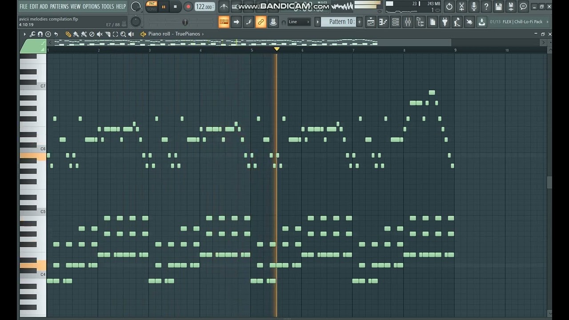Open the Channel rack view
Image resolution: width=569 pixels, height=320 pixels.
[x=395, y=22]
